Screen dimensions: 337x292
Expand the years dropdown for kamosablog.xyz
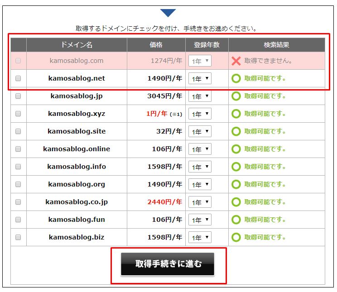[200, 114]
